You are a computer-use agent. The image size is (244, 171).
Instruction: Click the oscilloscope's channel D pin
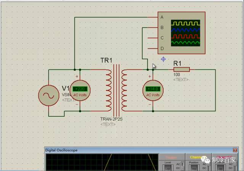click(x=153, y=48)
